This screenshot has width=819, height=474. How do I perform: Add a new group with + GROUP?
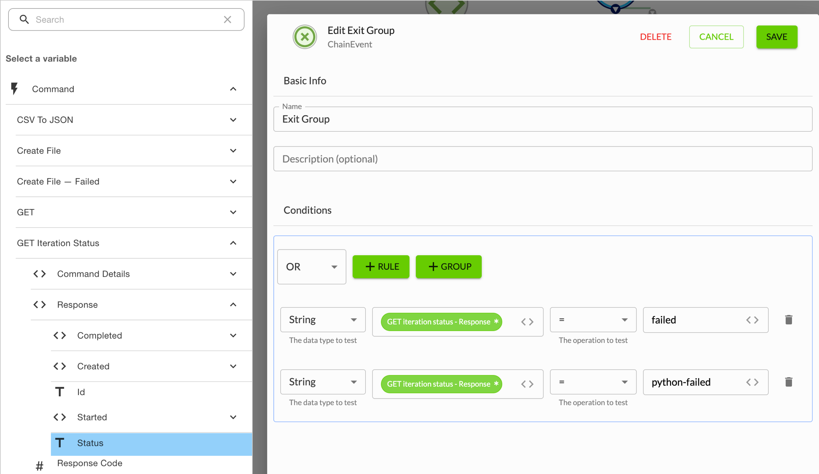(448, 266)
